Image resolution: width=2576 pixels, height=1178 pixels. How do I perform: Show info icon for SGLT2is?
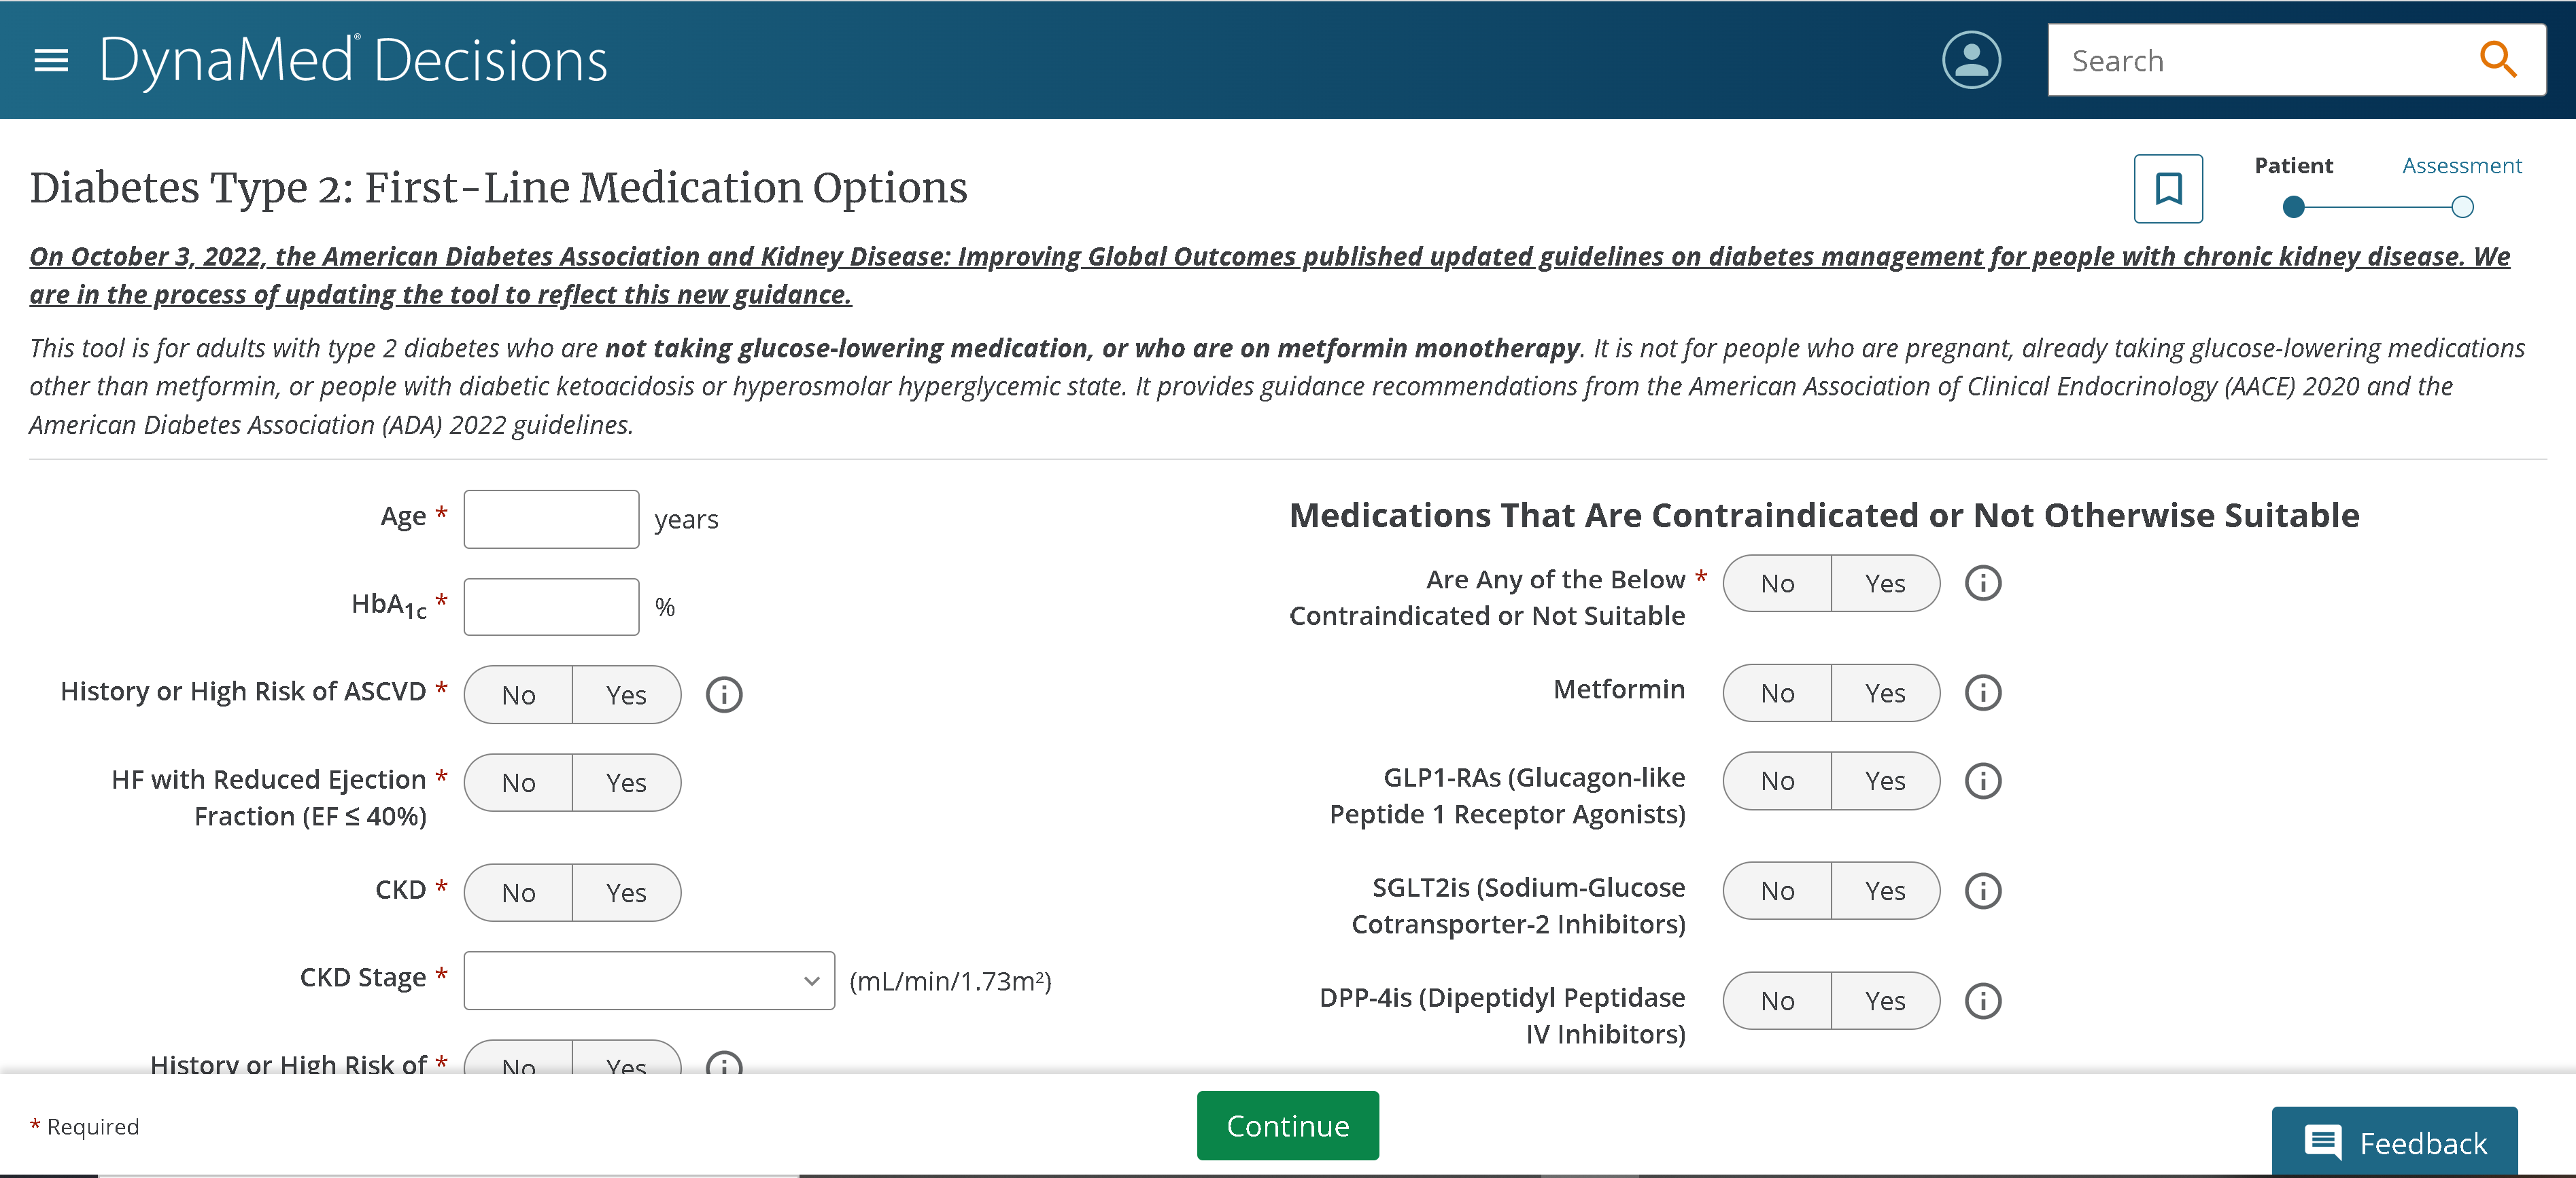click(1982, 890)
